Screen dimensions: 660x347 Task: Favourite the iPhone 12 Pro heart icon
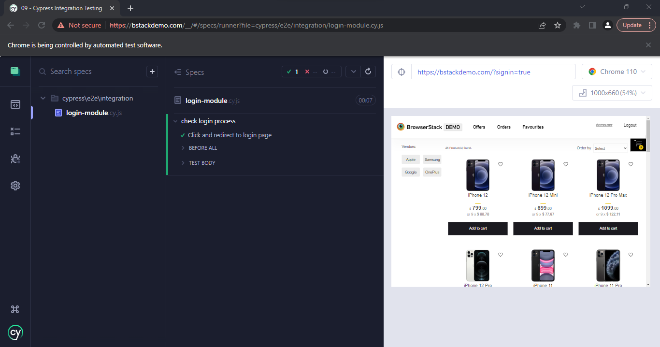(x=501, y=255)
